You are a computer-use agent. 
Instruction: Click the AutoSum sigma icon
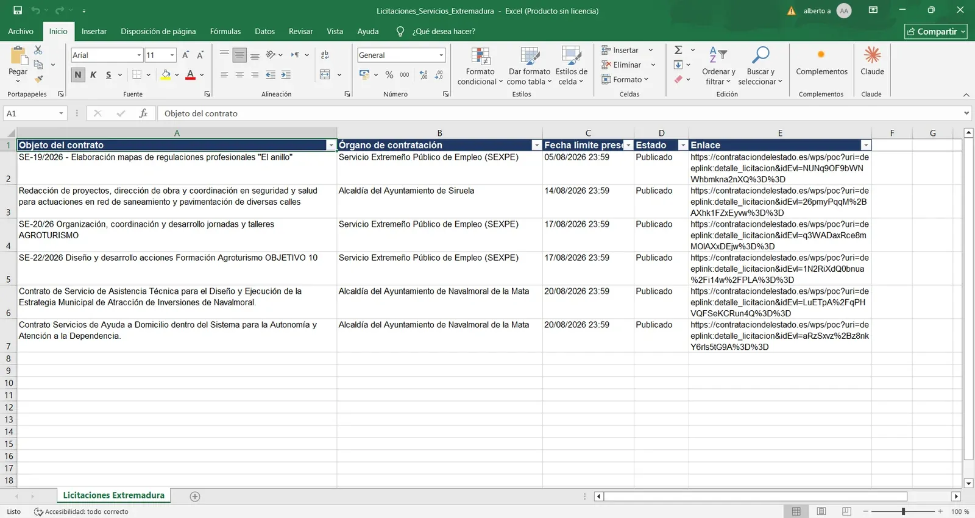click(678, 50)
